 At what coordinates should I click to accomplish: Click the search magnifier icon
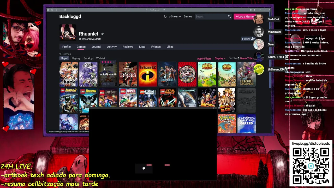point(229,16)
